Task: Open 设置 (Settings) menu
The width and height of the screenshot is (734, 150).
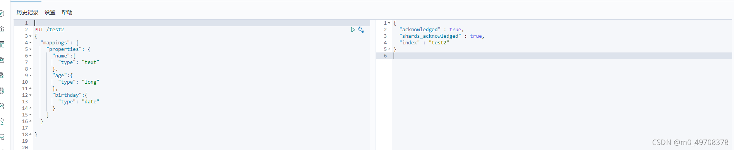Action: click(50, 12)
